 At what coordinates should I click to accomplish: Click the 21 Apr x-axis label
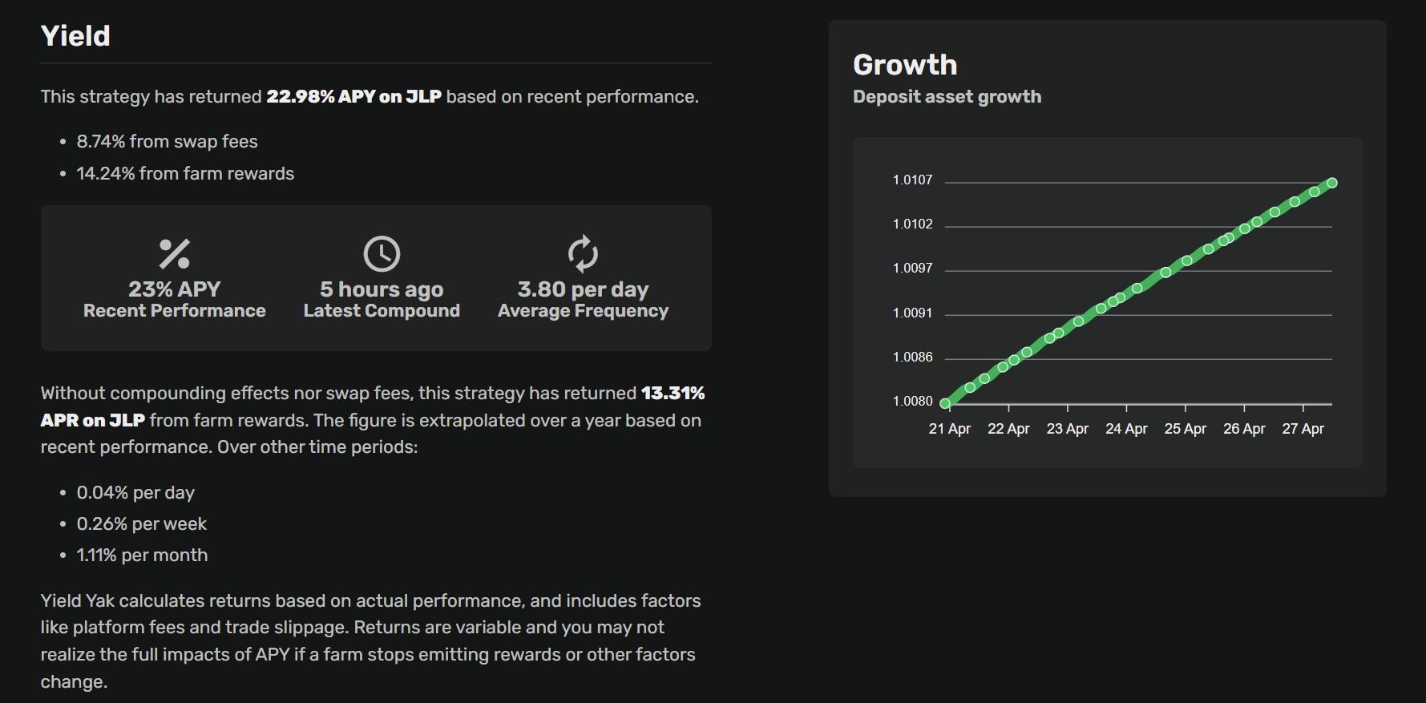949,429
